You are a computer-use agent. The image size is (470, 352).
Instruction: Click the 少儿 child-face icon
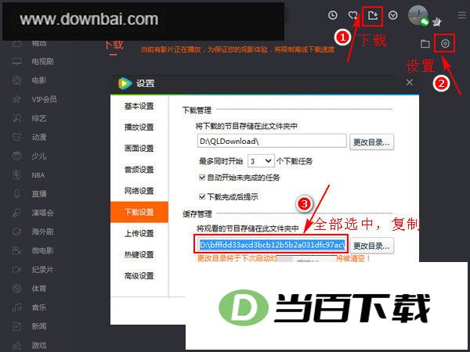tap(16, 156)
